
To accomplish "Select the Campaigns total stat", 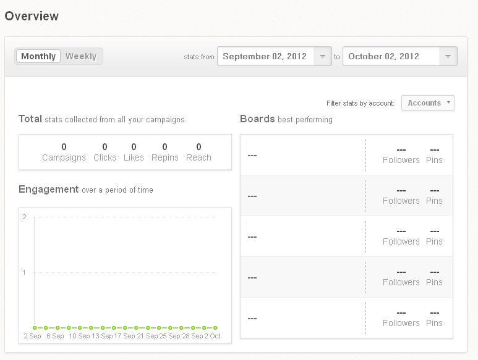I will click(x=64, y=152).
